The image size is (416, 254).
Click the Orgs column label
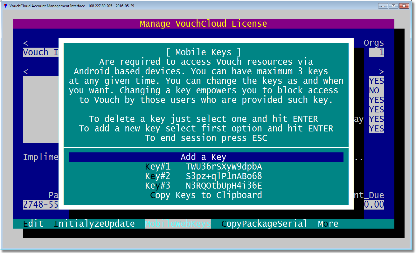point(374,43)
